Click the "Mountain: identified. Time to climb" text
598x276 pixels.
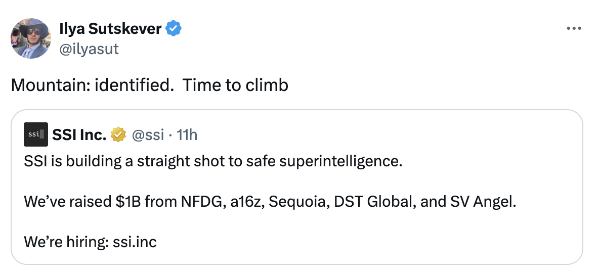pyautogui.click(x=149, y=85)
